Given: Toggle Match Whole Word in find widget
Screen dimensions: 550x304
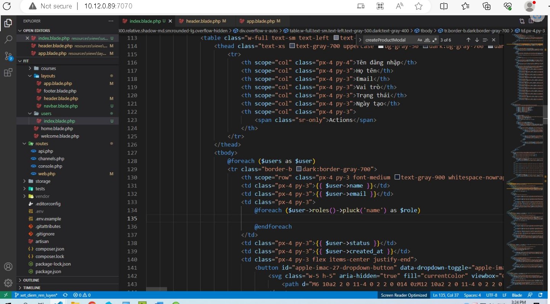Looking at the screenshot, I should [x=427, y=40].
